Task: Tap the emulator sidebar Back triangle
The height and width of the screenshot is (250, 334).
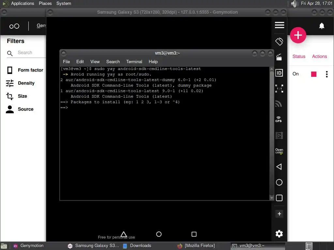Action: tap(279, 167)
